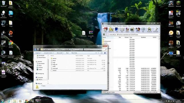The width and height of the screenshot is (184, 103).
Task: Expand the arrow after AppData in breadcrumb
Action: point(56,49)
